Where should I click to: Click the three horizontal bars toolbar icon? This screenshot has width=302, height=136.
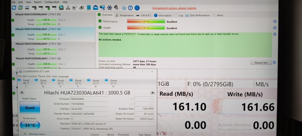[27, 8]
